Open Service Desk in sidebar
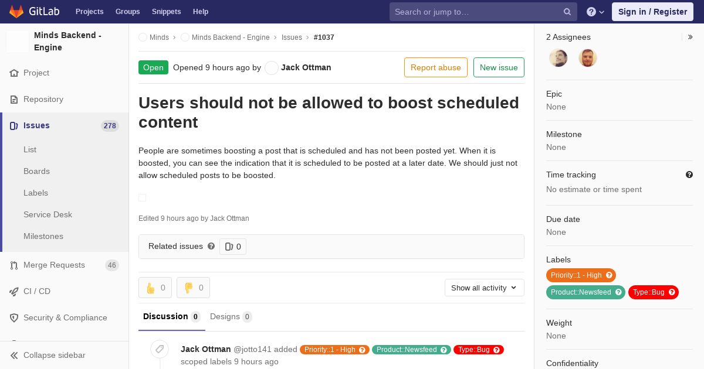The image size is (704, 369). 48,214
